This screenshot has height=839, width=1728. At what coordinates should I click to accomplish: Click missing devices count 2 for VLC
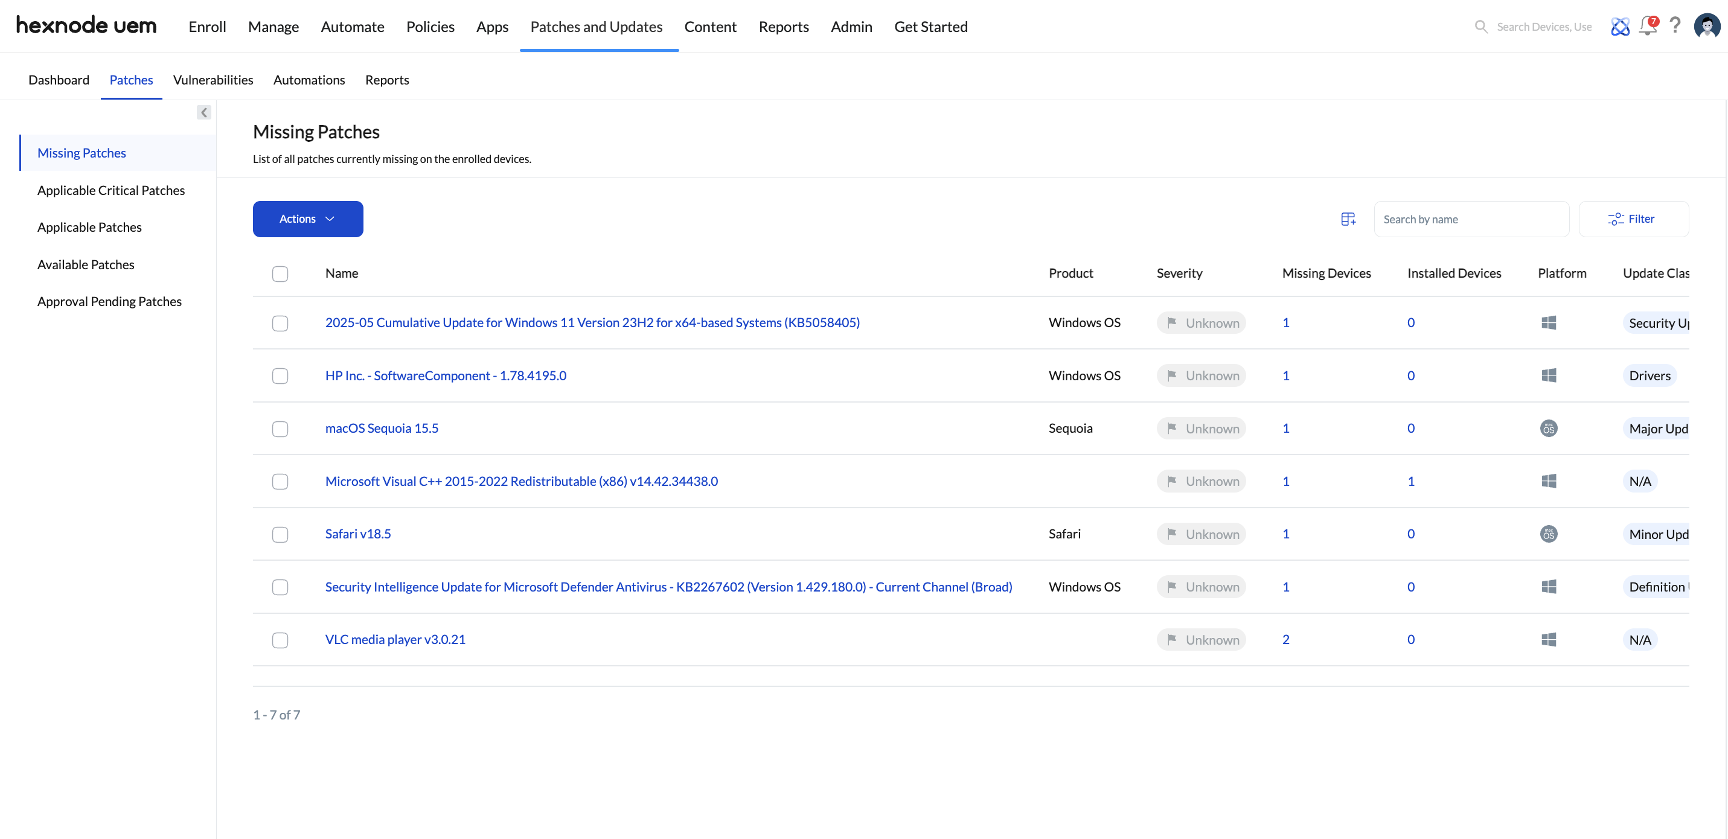(x=1285, y=639)
